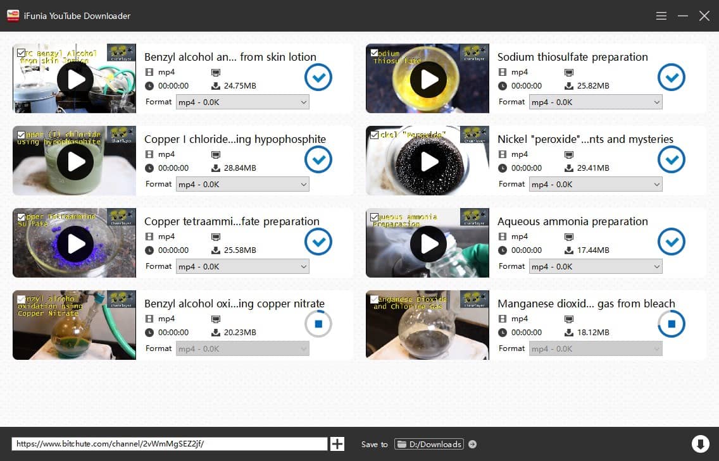Click completed checkmark for Copper I chloride video
Screen dimensions: 719x461
[318, 159]
